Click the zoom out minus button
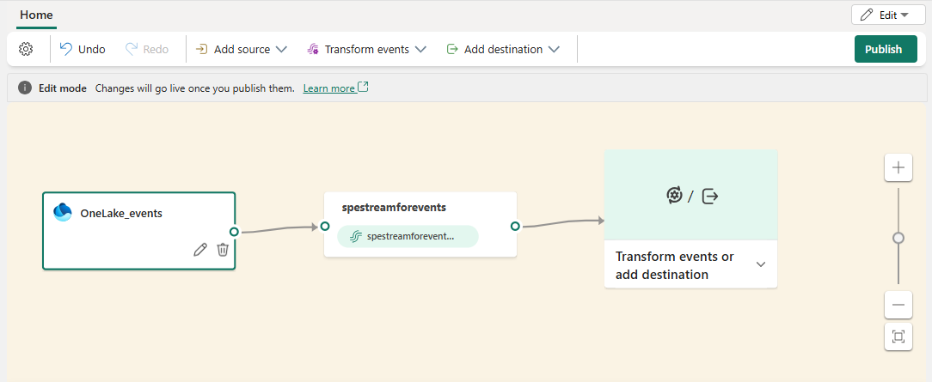 (898, 304)
